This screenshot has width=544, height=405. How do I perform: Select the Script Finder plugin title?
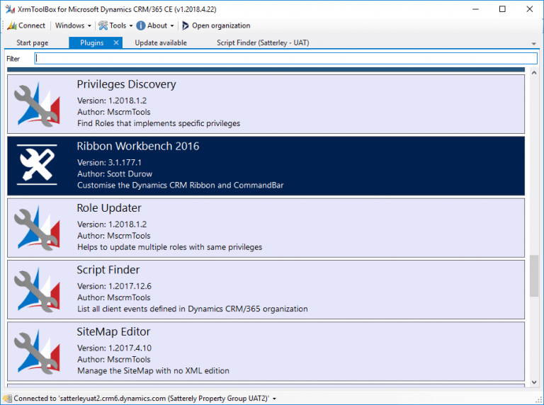click(108, 270)
